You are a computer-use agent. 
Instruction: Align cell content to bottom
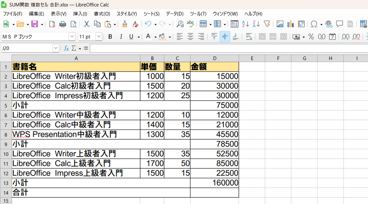[x=236, y=37]
